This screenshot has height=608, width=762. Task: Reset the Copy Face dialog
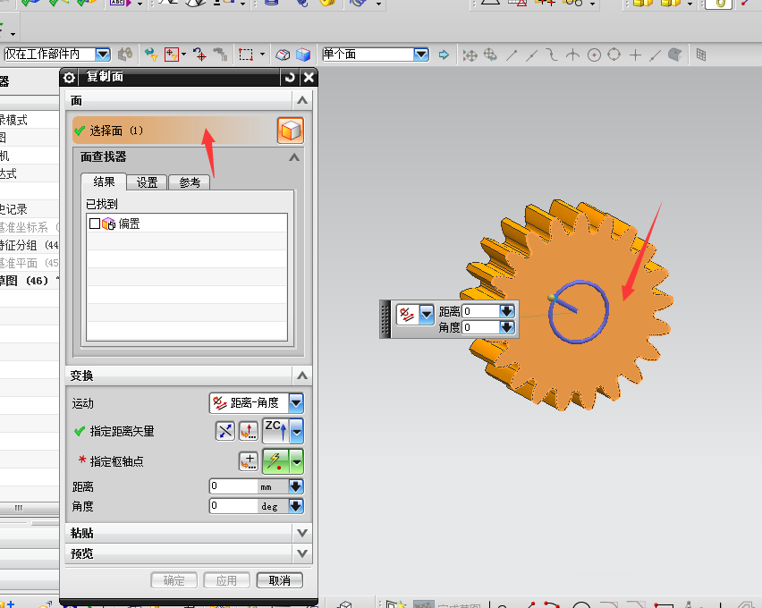tap(290, 77)
